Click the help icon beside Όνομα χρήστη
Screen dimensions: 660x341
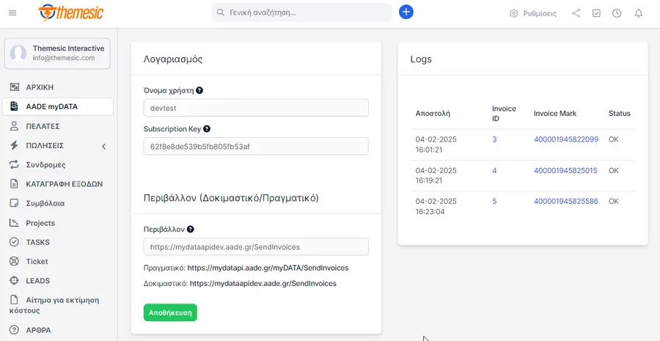point(199,90)
